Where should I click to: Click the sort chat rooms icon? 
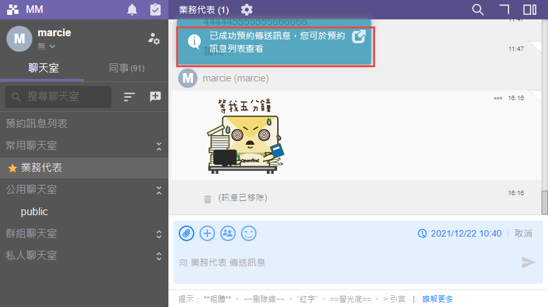pyautogui.click(x=129, y=97)
